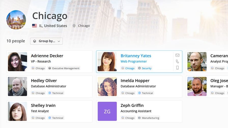This screenshot has width=228, height=128.
Task: Click the mobile device icon on Britanney Yates card
Action: 177,68
